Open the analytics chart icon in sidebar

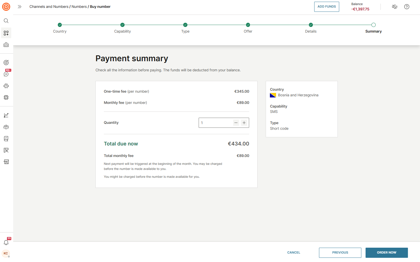coord(6,115)
